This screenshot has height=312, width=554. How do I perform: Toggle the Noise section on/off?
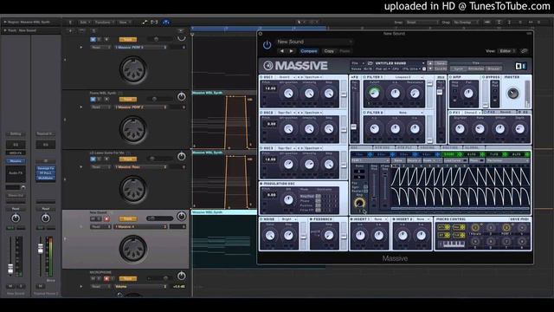pyautogui.click(x=261, y=219)
